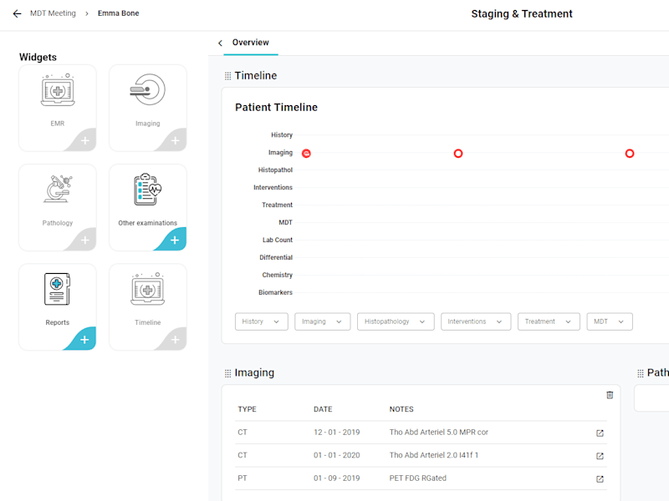The width and height of the screenshot is (669, 501).
Task: Click the EMR widget icon
Action: [58, 90]
